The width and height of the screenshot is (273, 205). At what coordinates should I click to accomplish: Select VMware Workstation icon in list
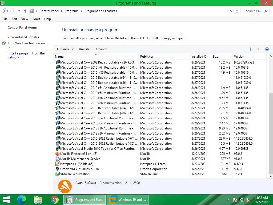click(x=58, y=174)
